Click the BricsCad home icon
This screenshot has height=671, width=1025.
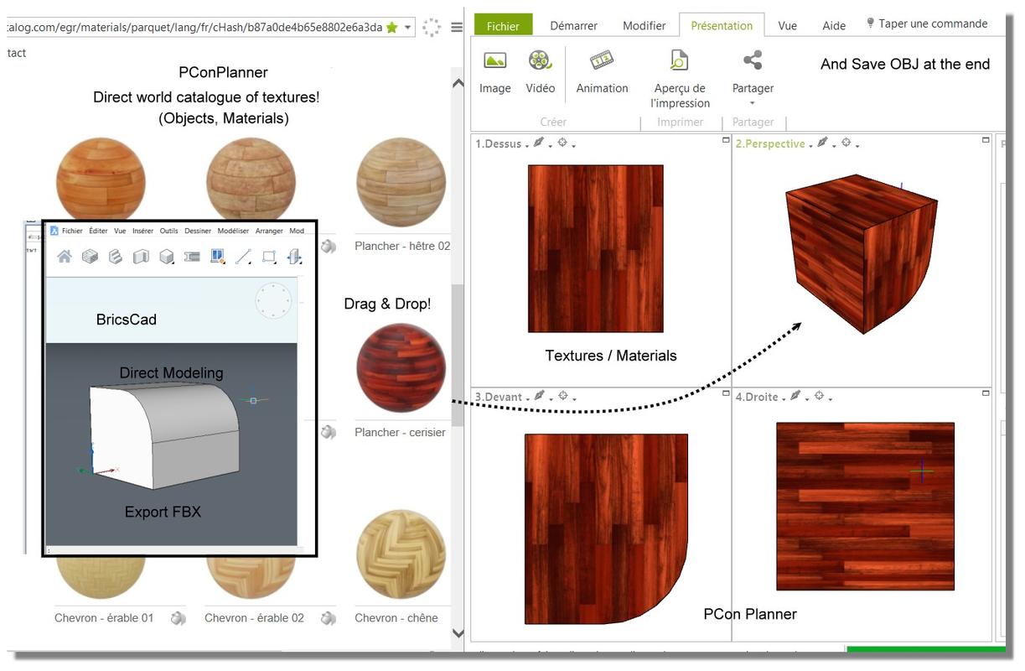click(65, 257)
